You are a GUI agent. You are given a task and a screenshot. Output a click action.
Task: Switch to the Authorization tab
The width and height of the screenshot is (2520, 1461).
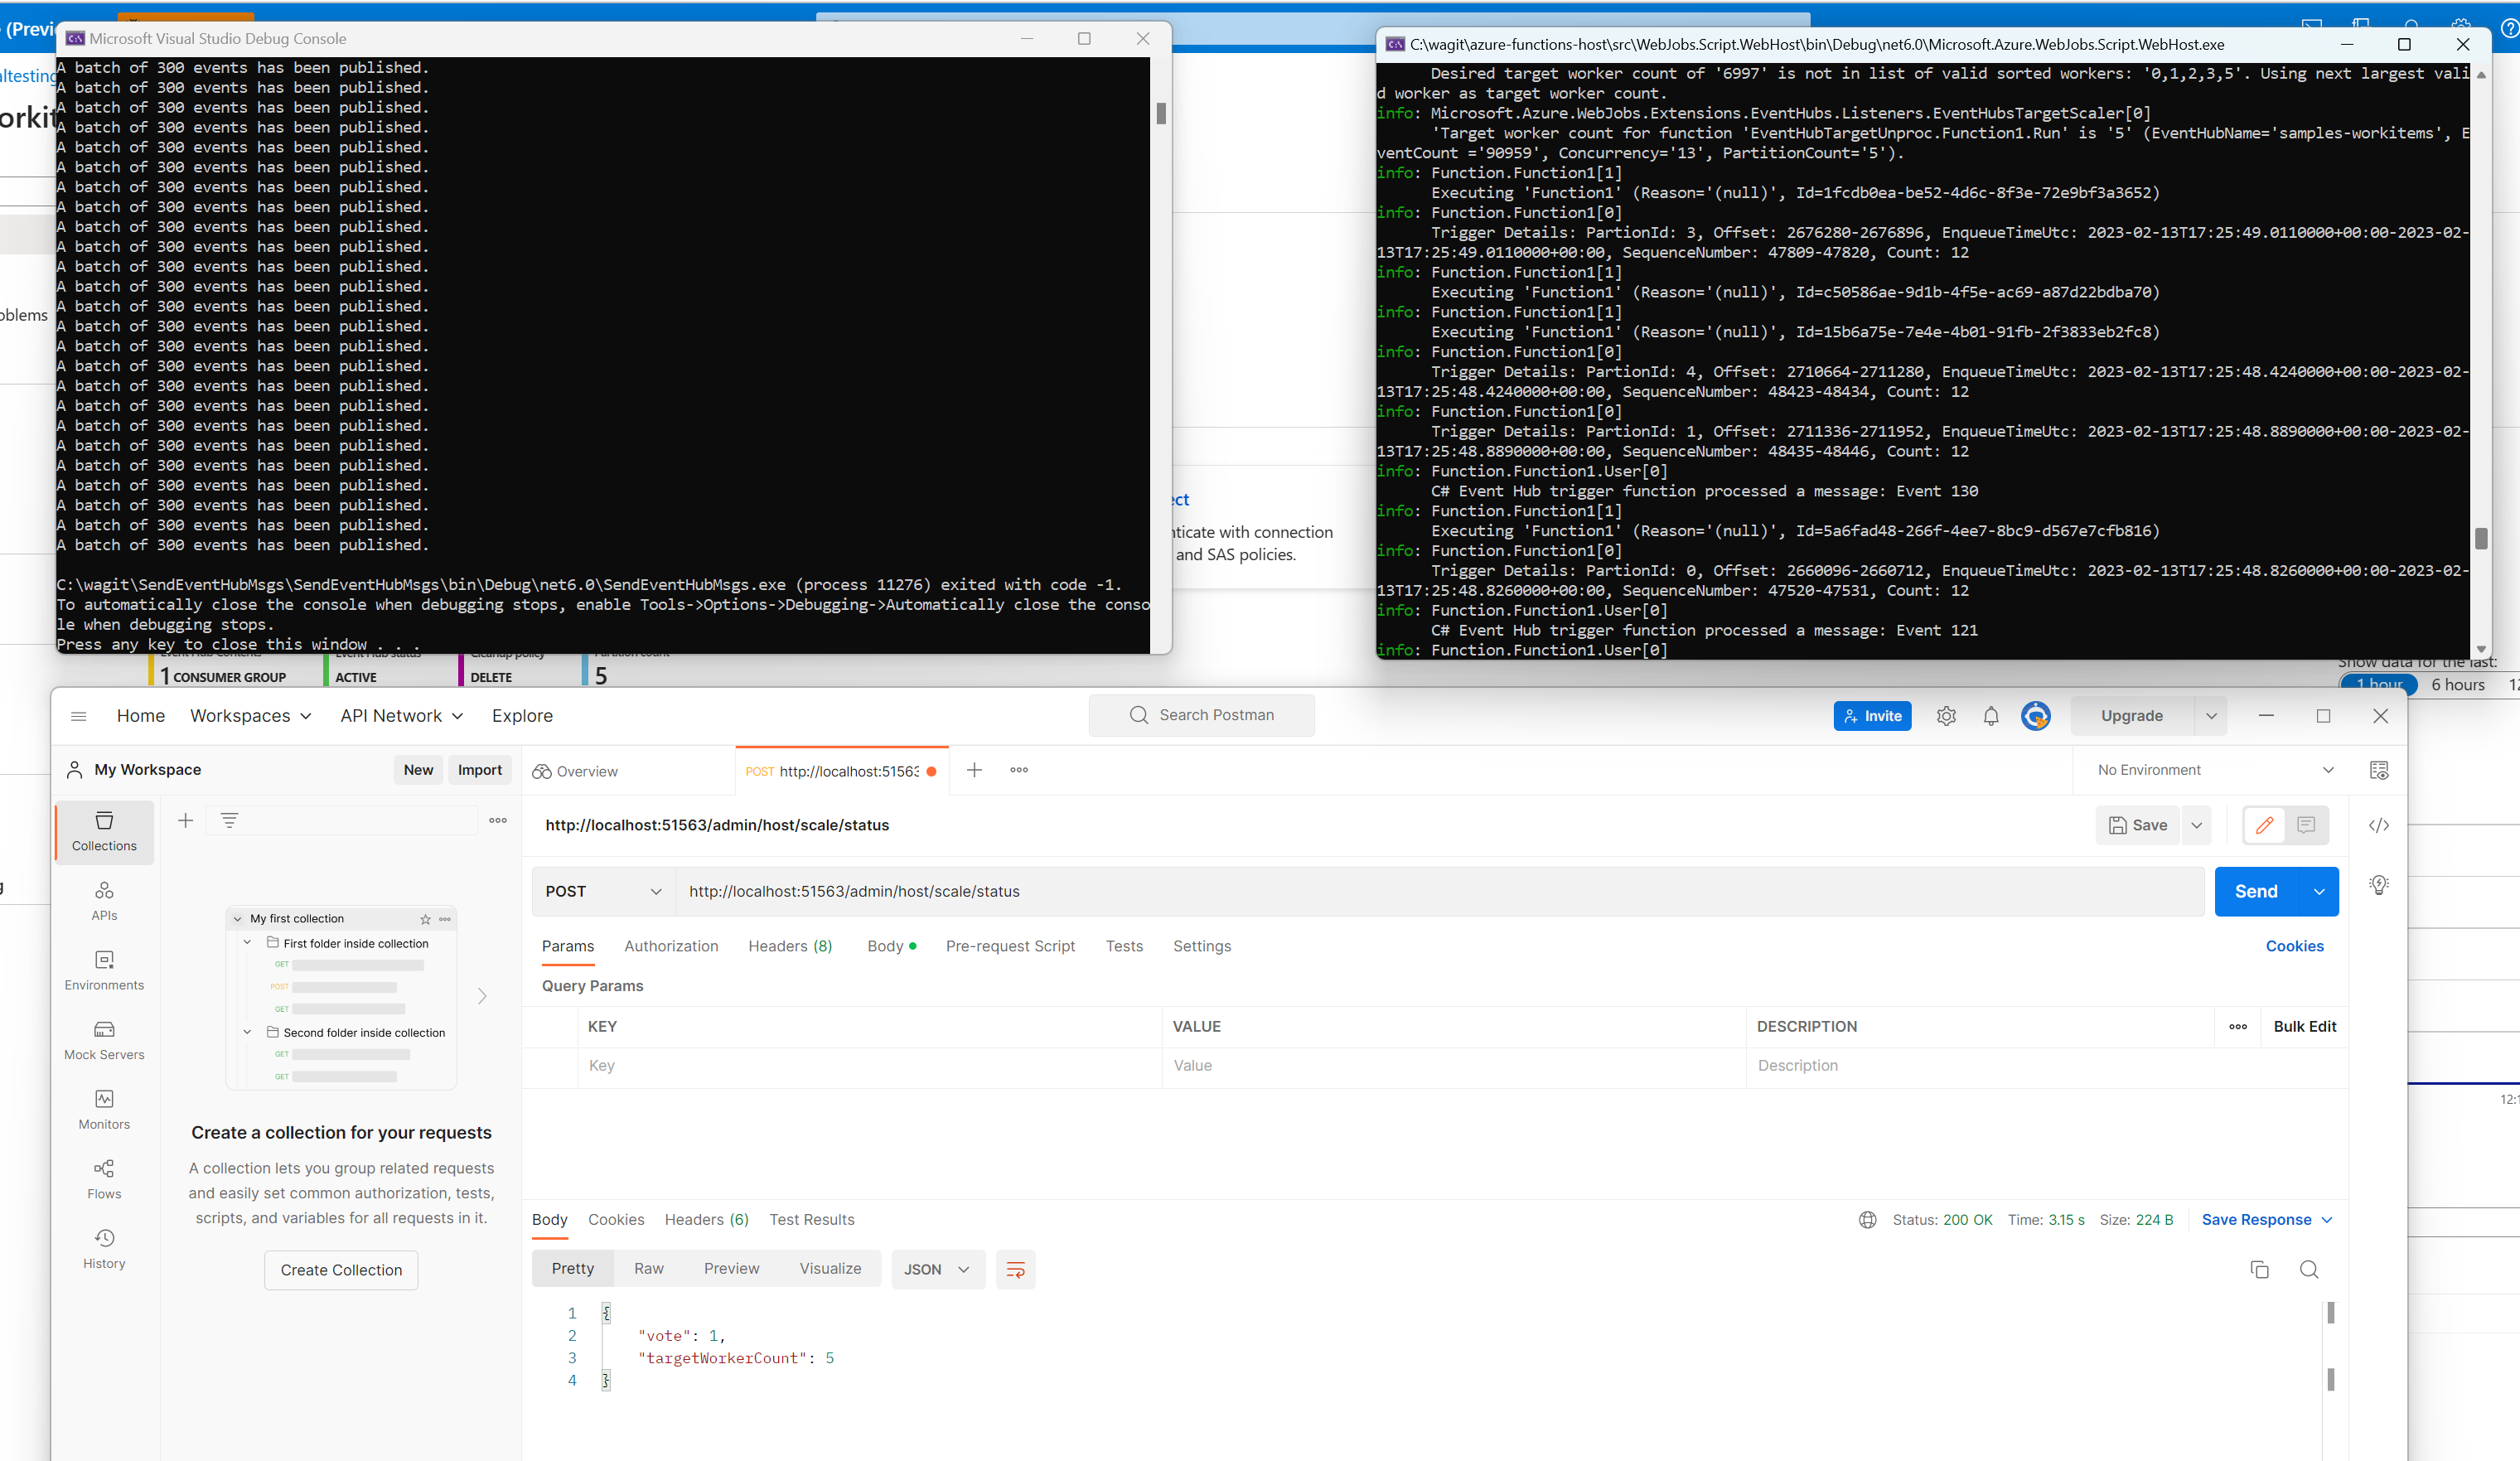671,946
